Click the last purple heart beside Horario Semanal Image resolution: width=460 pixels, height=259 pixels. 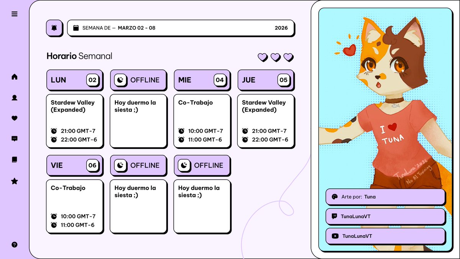[288, 57]
